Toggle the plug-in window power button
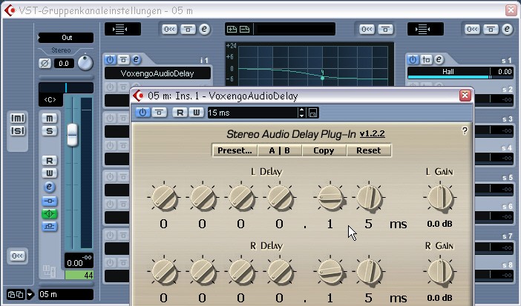 [x=142, y=113]
